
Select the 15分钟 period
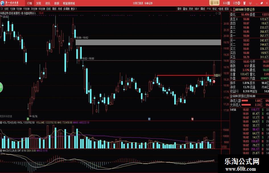[26, 9]
